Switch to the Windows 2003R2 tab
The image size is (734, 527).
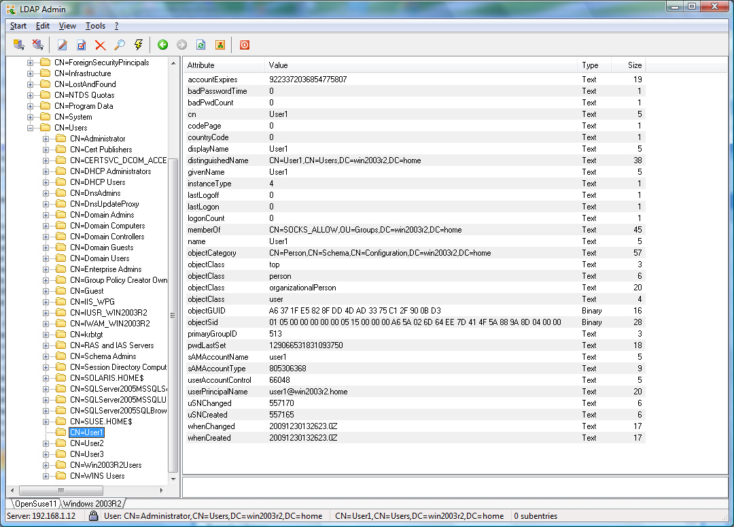(x=92, y=504)
